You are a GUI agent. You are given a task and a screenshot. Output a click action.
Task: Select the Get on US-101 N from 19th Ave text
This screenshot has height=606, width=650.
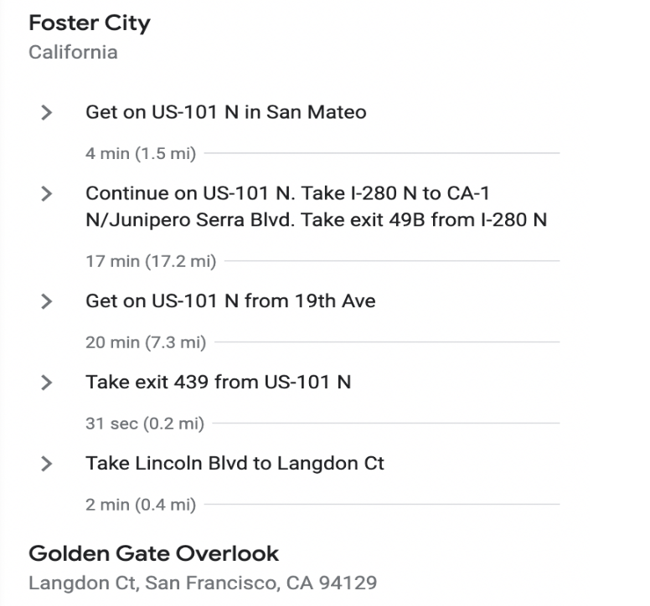click(230, 301)
